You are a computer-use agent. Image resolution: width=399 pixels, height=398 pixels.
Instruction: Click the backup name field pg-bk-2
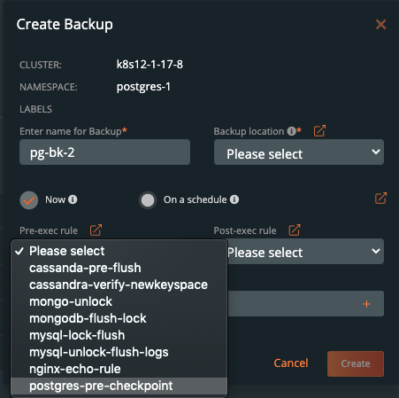coord(104,152)
